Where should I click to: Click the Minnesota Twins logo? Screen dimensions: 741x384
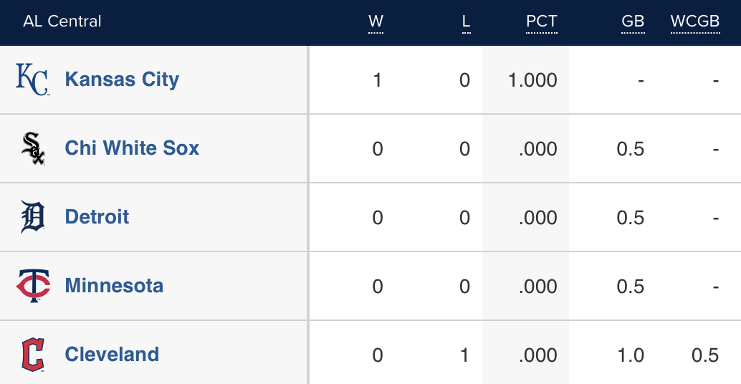click(33, 286)
